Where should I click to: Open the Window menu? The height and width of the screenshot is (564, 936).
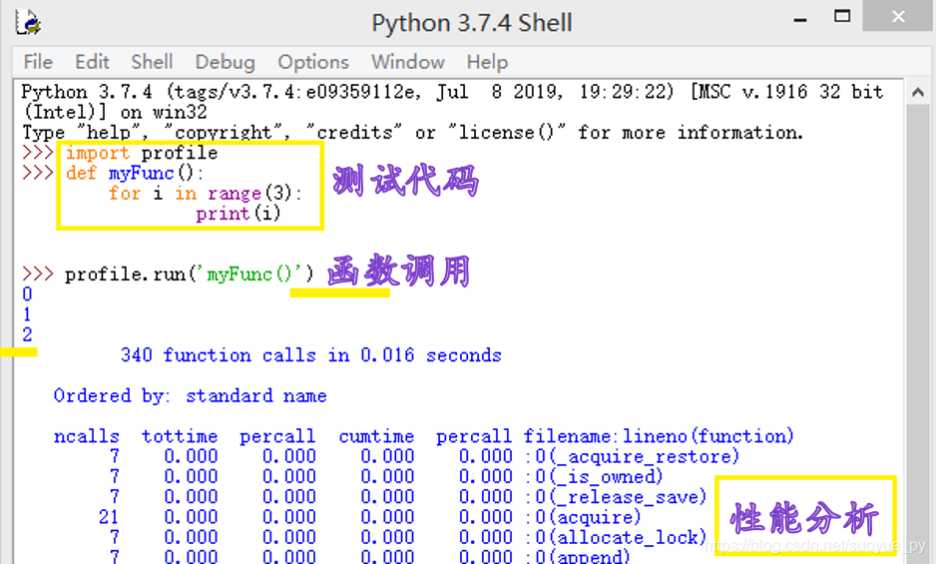pos(408,62)
